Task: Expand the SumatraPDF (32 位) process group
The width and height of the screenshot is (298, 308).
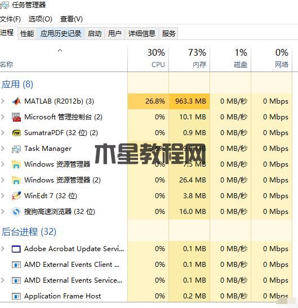Action: pyautogui.click(x=3, y=133)
